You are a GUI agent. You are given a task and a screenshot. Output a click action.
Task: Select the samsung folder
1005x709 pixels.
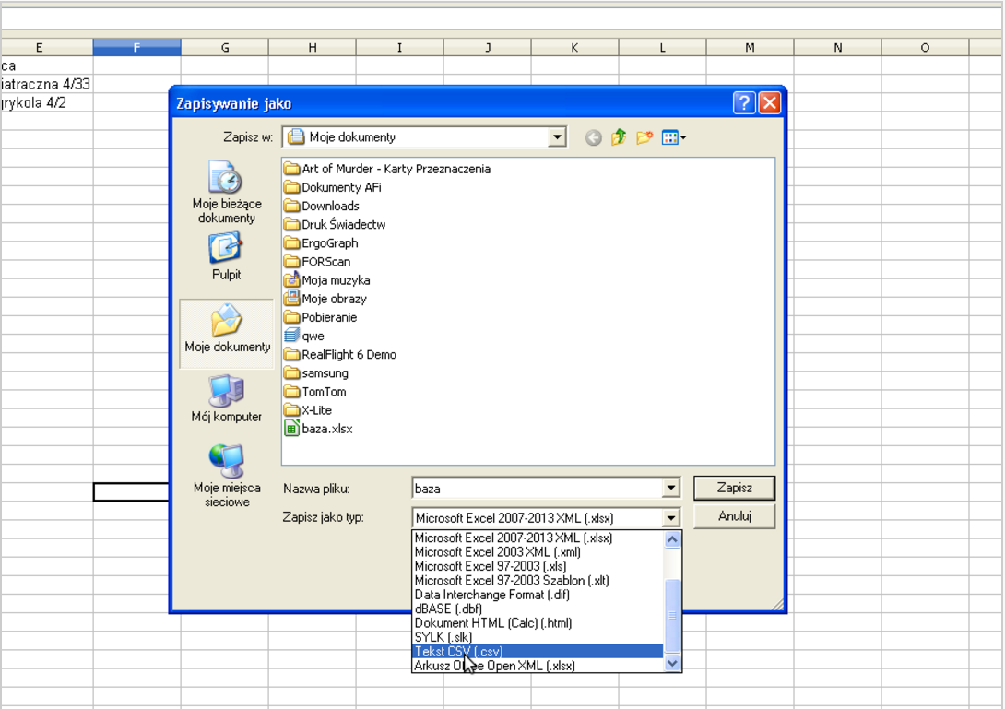point(316,373)
